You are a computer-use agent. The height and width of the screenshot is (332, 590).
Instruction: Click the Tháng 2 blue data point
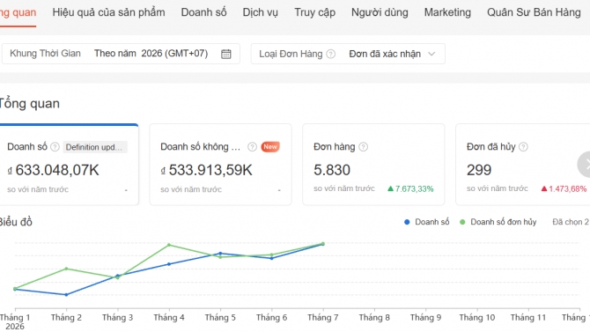(66, 295)
